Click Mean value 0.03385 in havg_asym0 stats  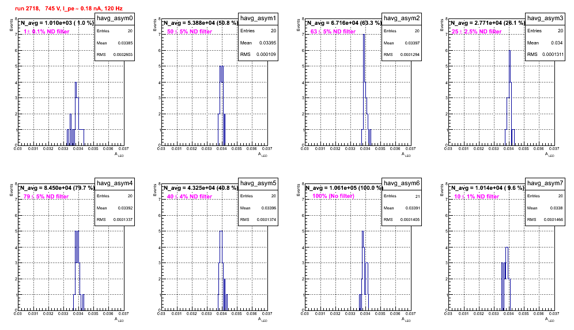(125, 43)
